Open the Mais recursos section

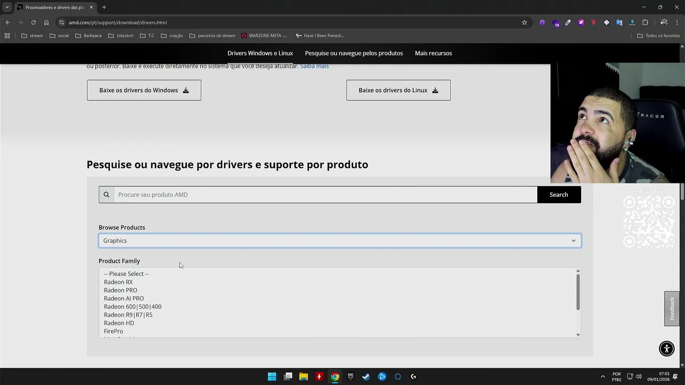(433, 53)
